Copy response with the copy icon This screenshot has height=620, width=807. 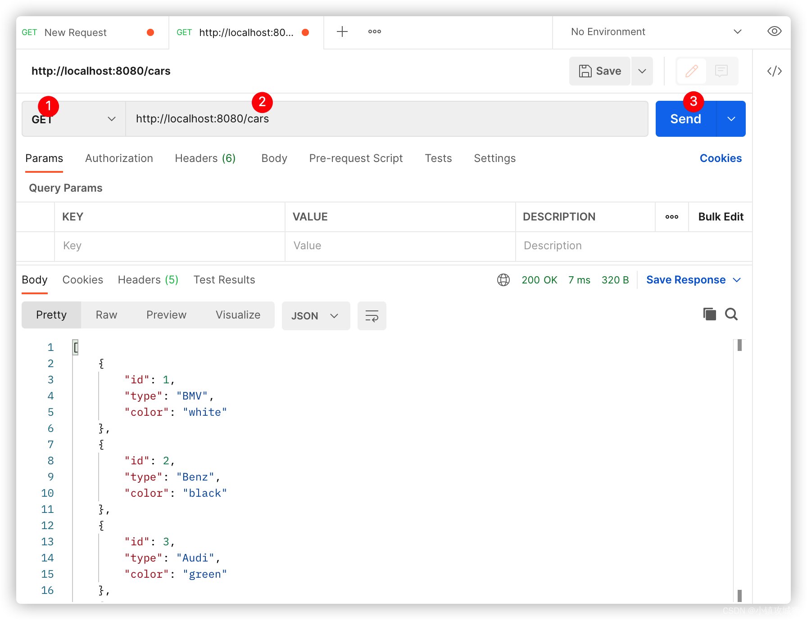tap(709, 314)
